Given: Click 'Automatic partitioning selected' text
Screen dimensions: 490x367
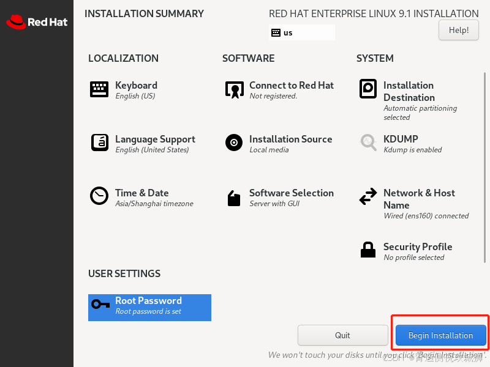Looking at the screenshot, I should click(x=420, y=113).
